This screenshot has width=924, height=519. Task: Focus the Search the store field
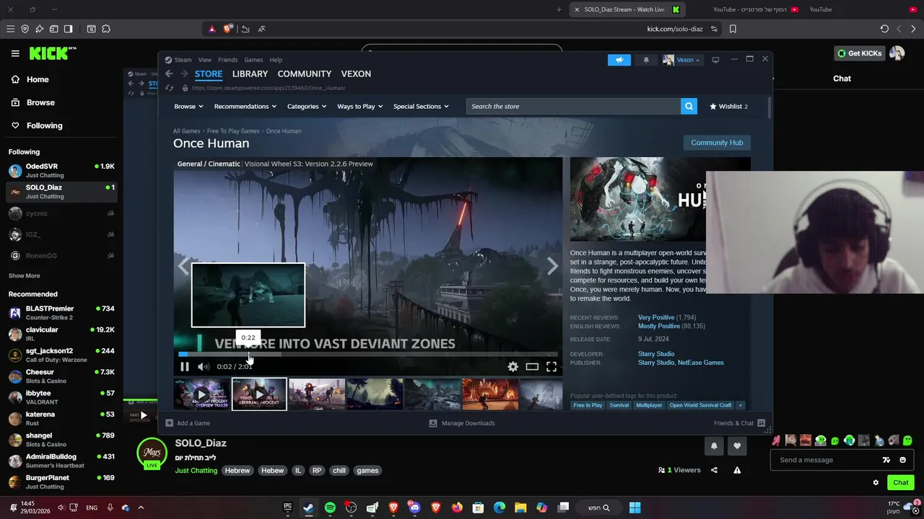[x=573, y=106]
